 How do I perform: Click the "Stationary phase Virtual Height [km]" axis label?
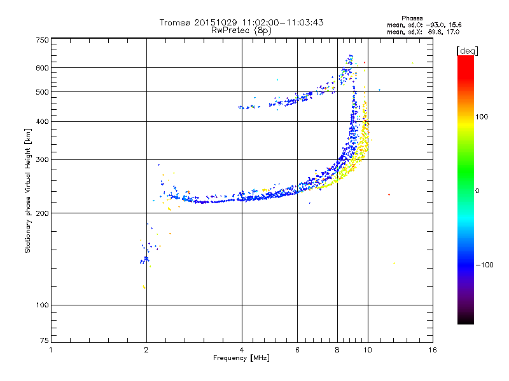[28, 190]
